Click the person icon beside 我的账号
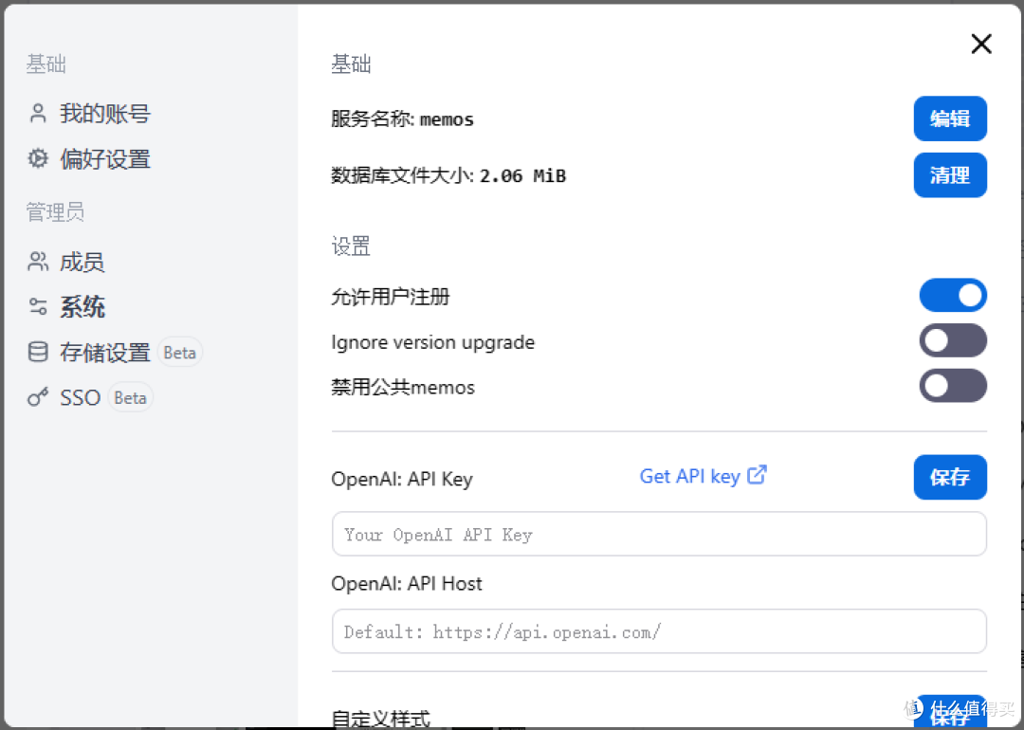Screen dimensions: 1024x730 [38, 114]
